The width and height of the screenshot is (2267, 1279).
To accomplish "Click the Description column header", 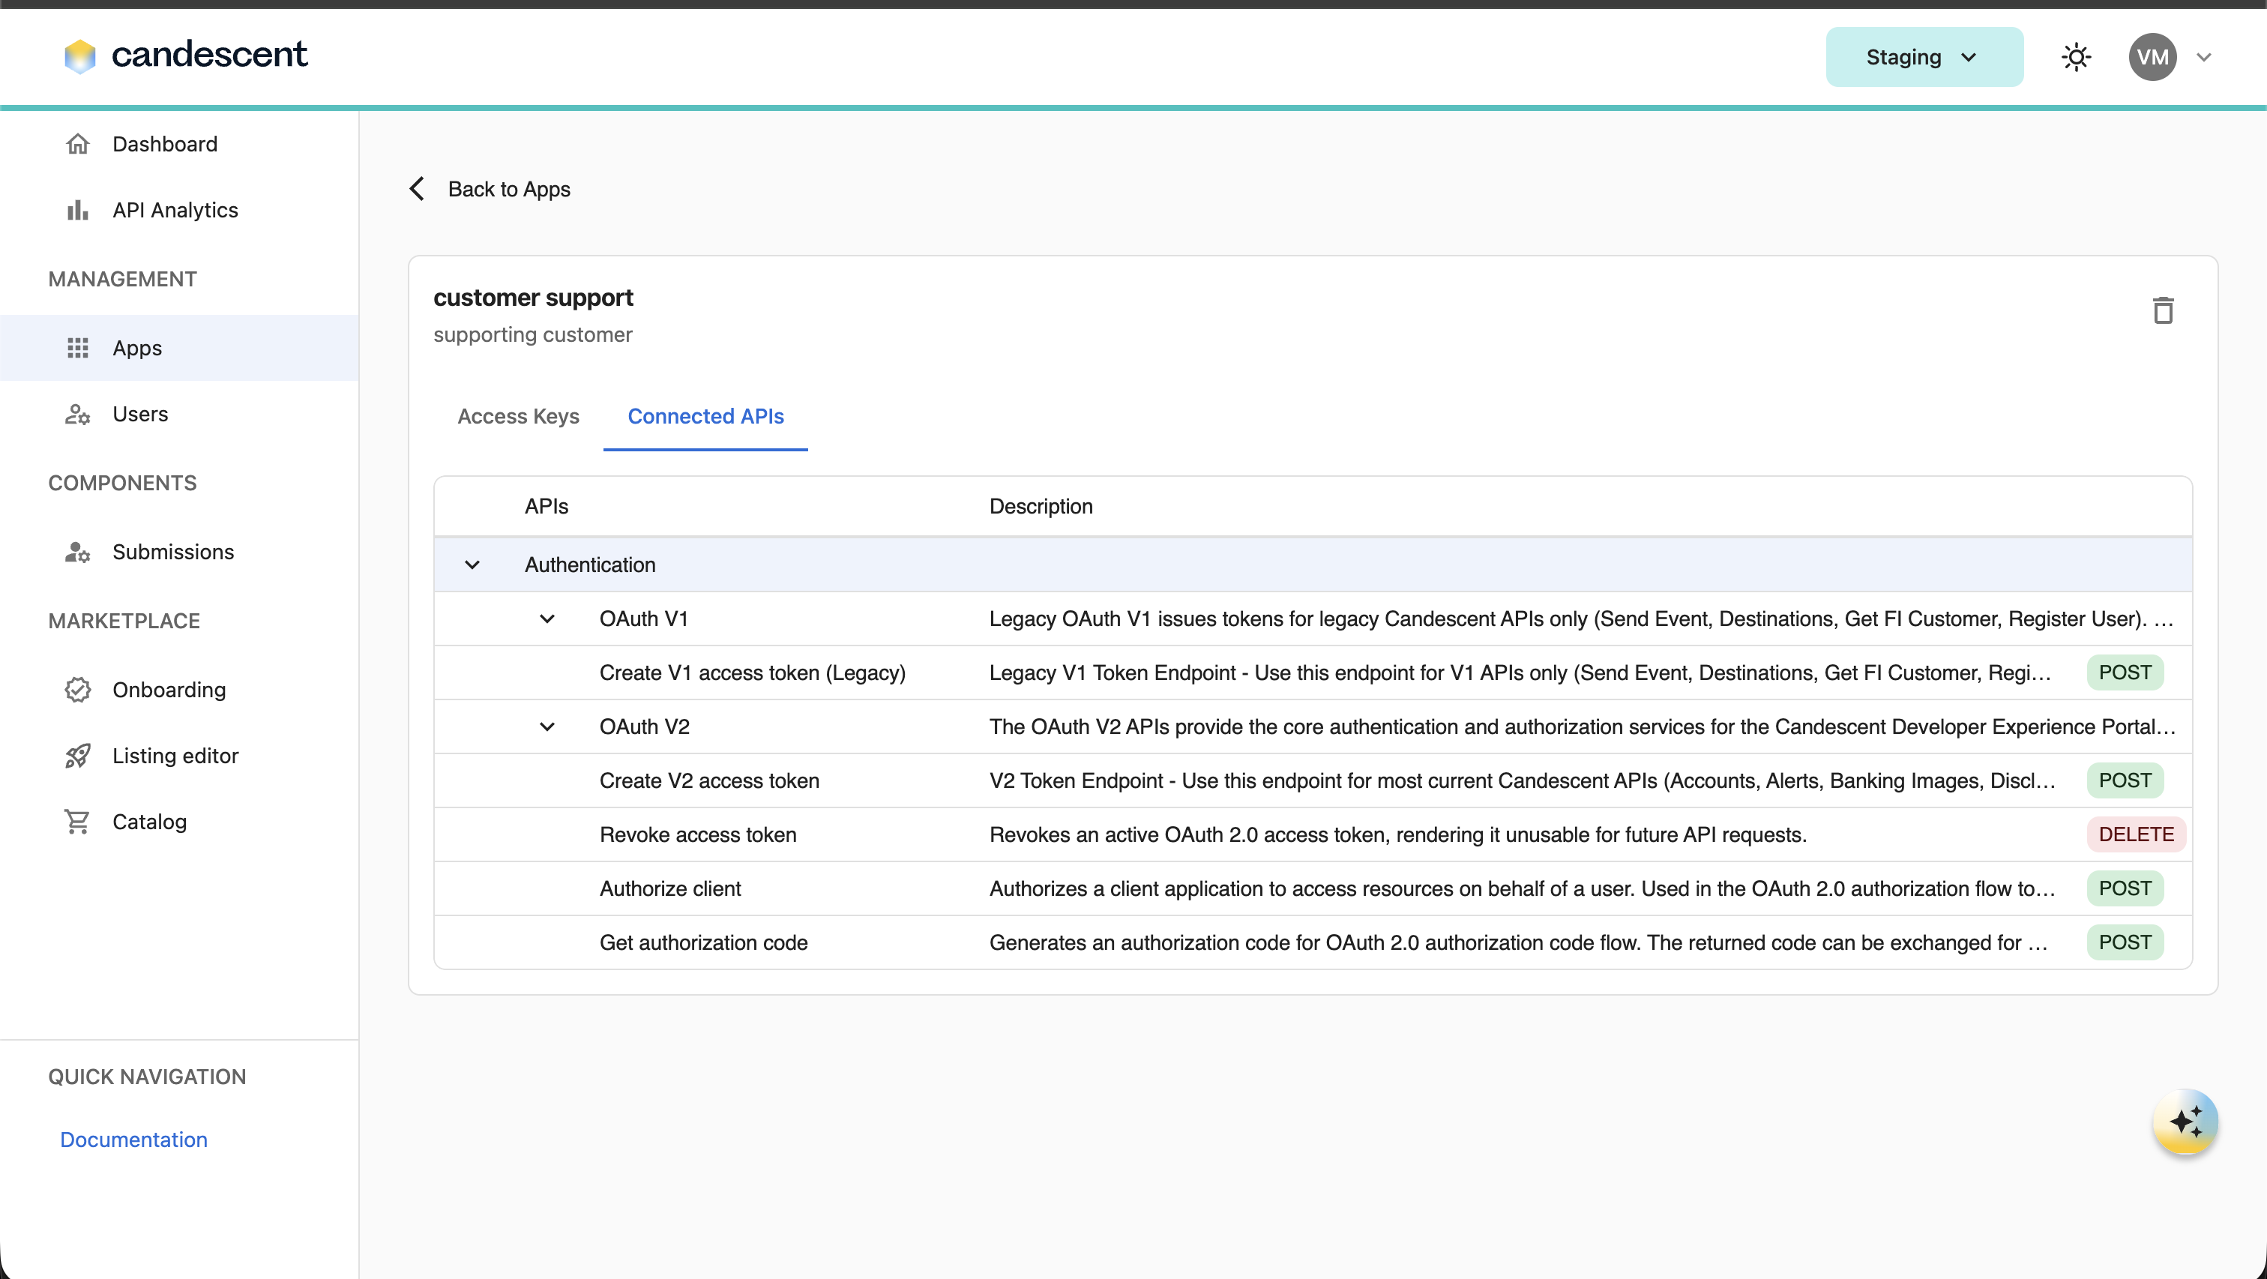I will [x=1041, y=506].
